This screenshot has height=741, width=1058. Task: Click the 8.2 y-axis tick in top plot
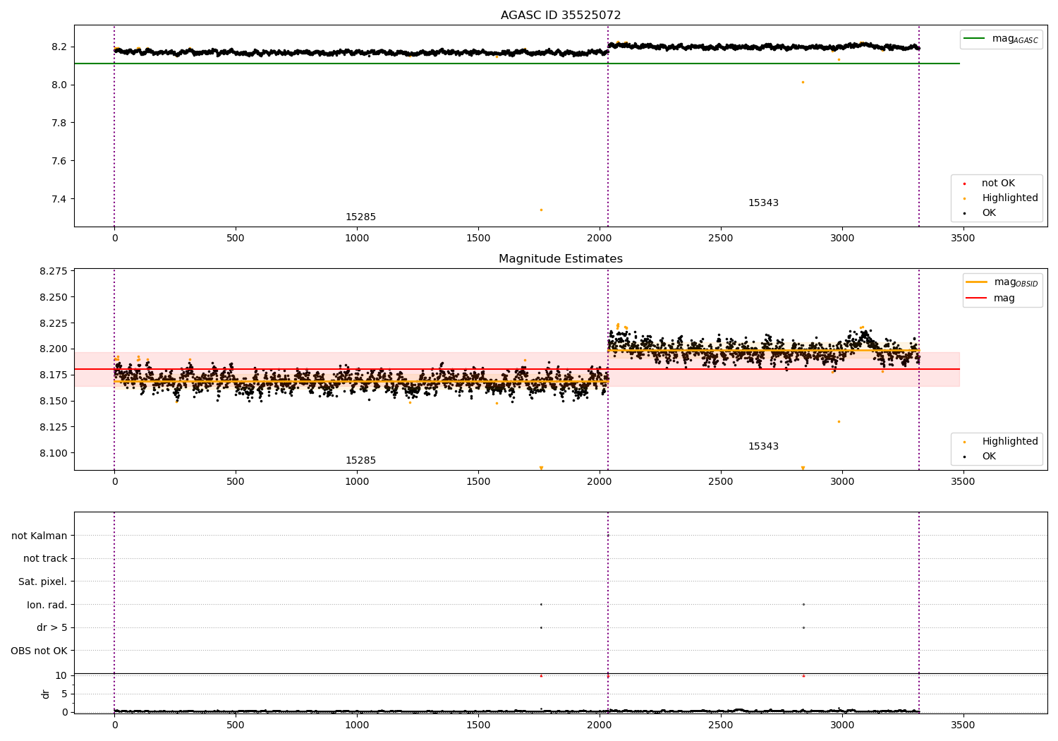coord(59,47)
